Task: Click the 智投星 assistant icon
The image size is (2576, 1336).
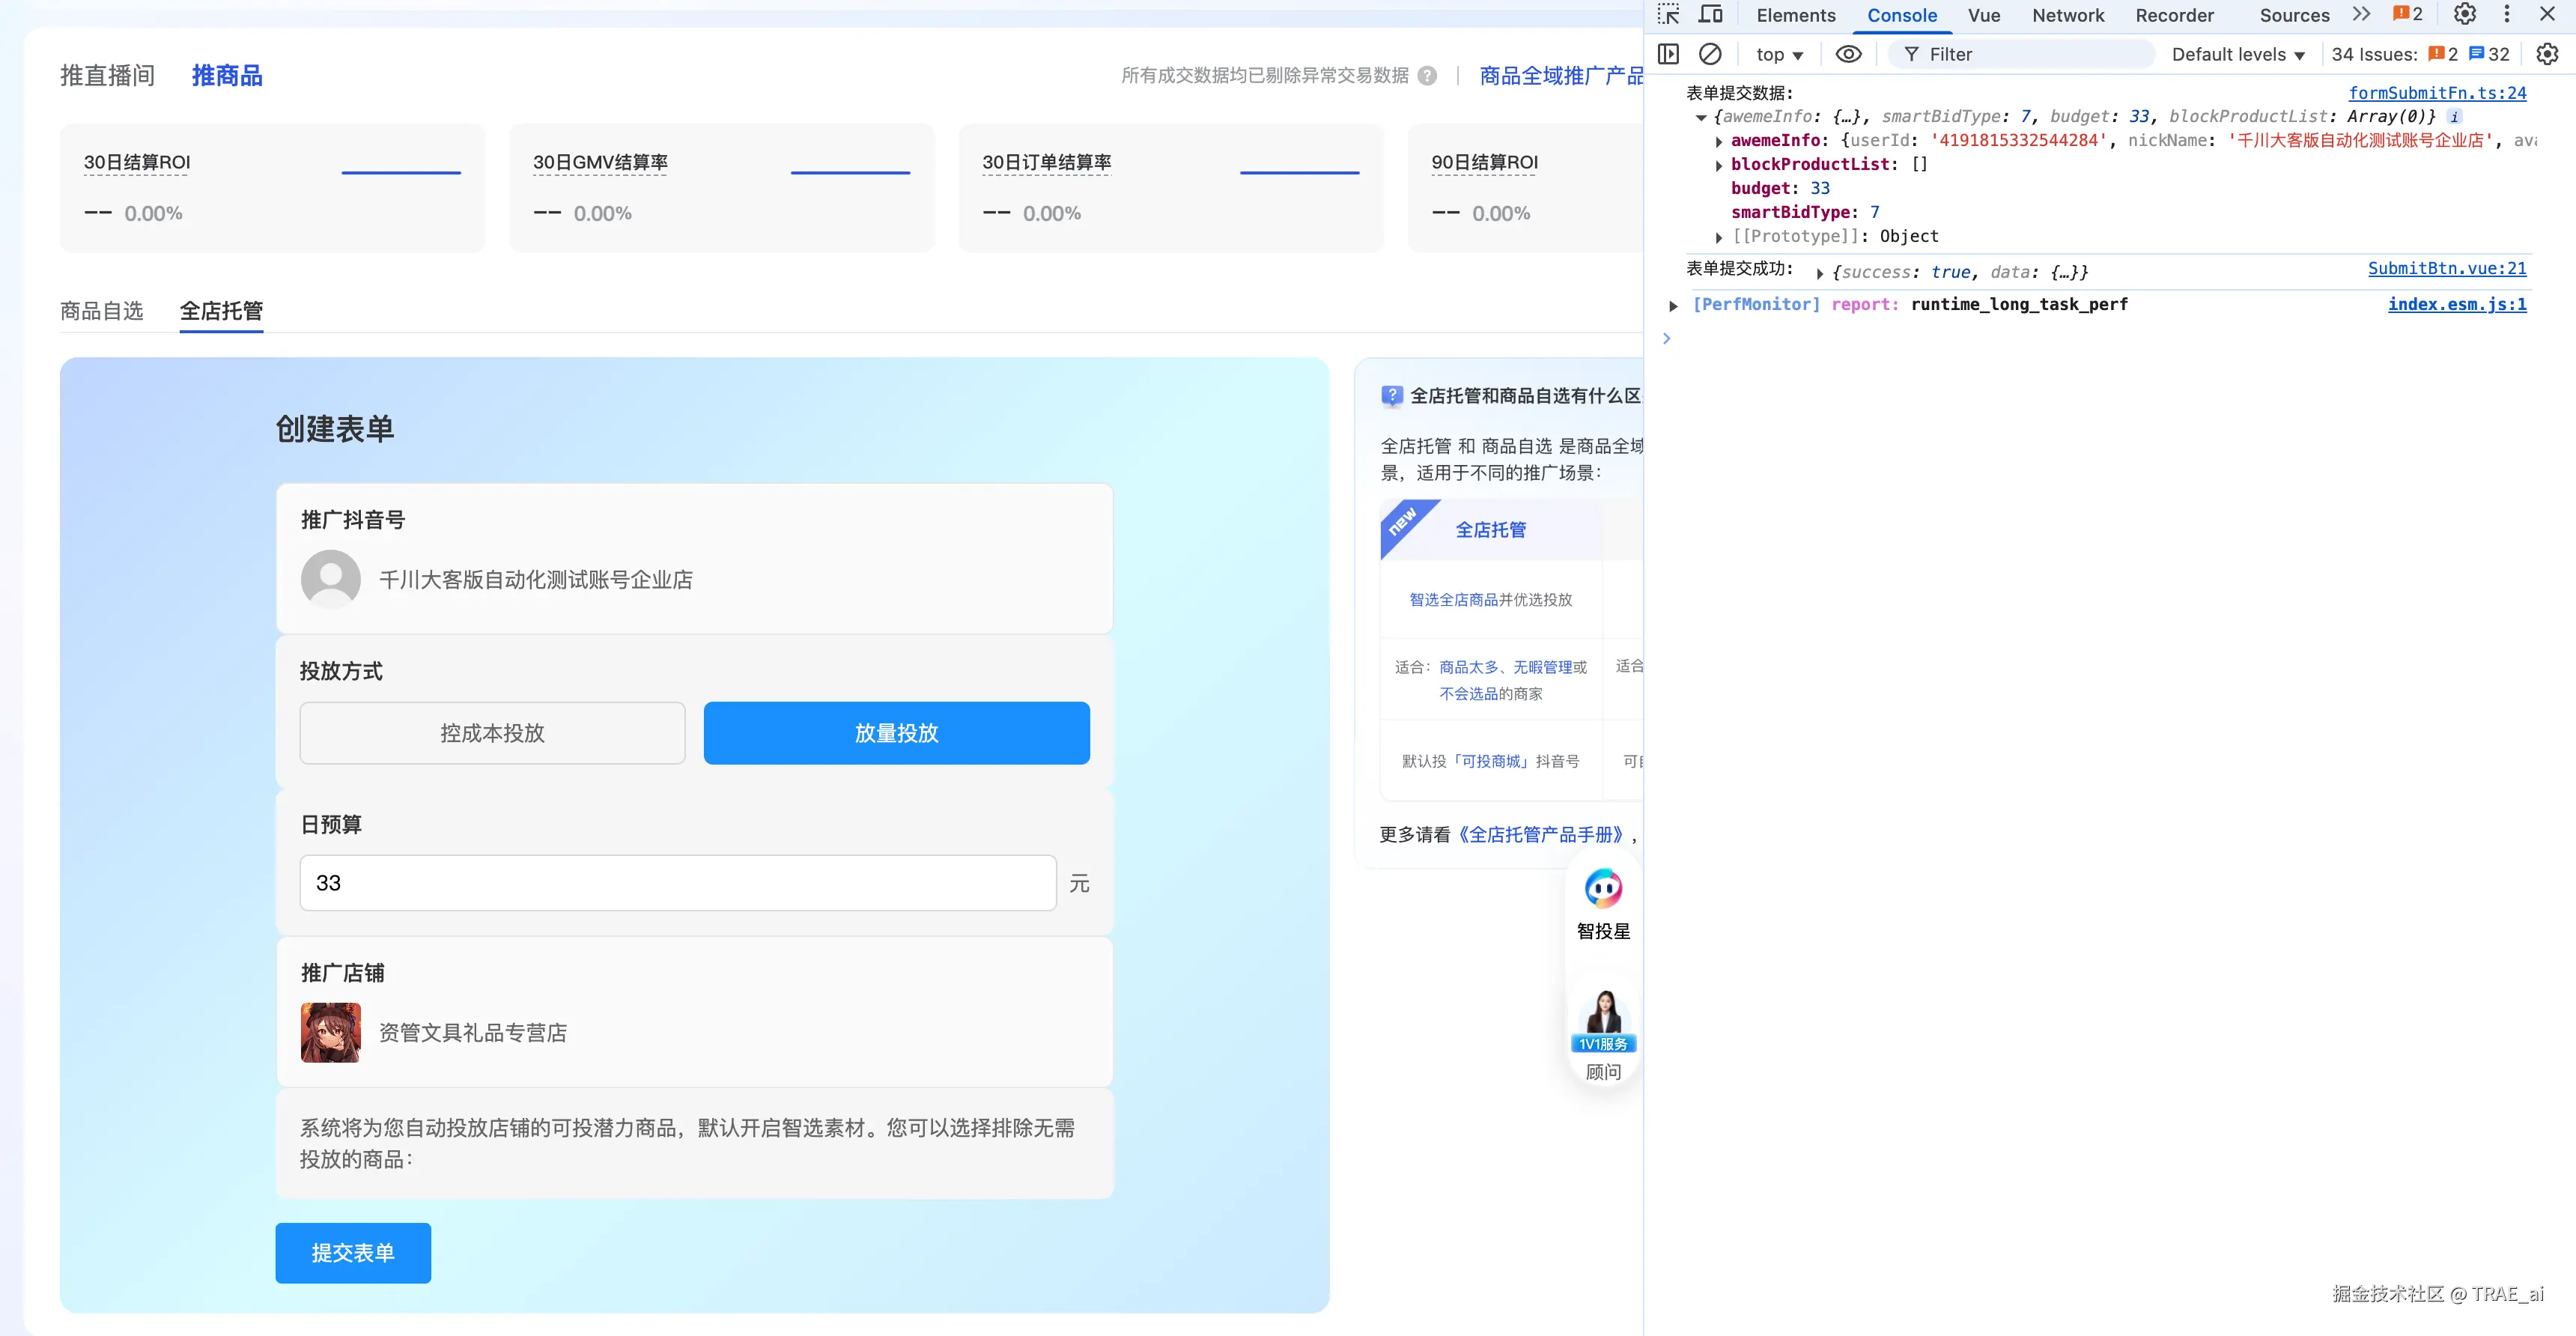Action: pyautogui.click(x=1603, y=888)
